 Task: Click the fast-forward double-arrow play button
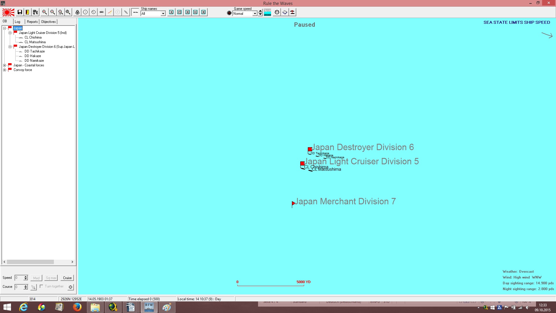195,12
